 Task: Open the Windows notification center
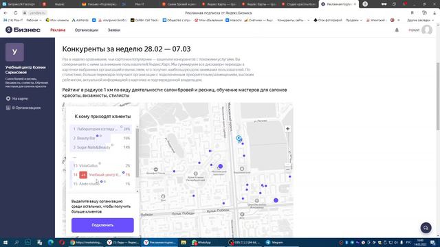pyautogui.click(x=433, y=242)
